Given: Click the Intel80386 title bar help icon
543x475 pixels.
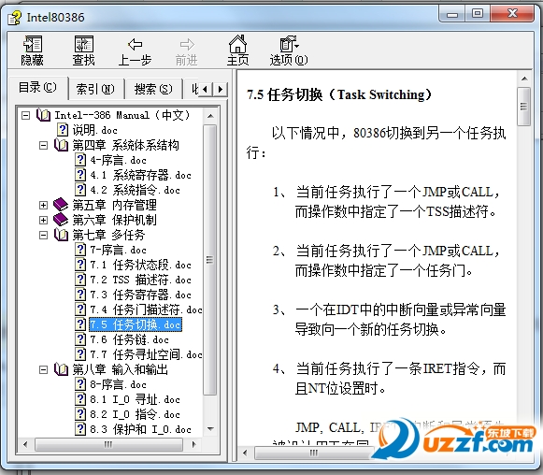Looking at the screenshot, I should (15, 18).
